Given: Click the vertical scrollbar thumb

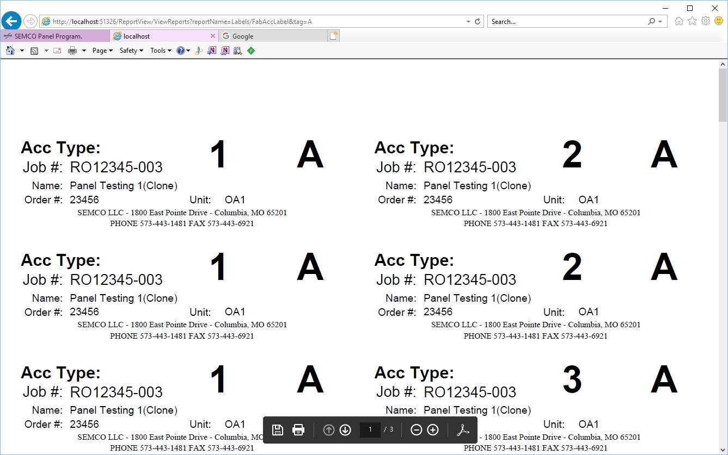Looking at the screenshot, I should click(x=723, y=95).
